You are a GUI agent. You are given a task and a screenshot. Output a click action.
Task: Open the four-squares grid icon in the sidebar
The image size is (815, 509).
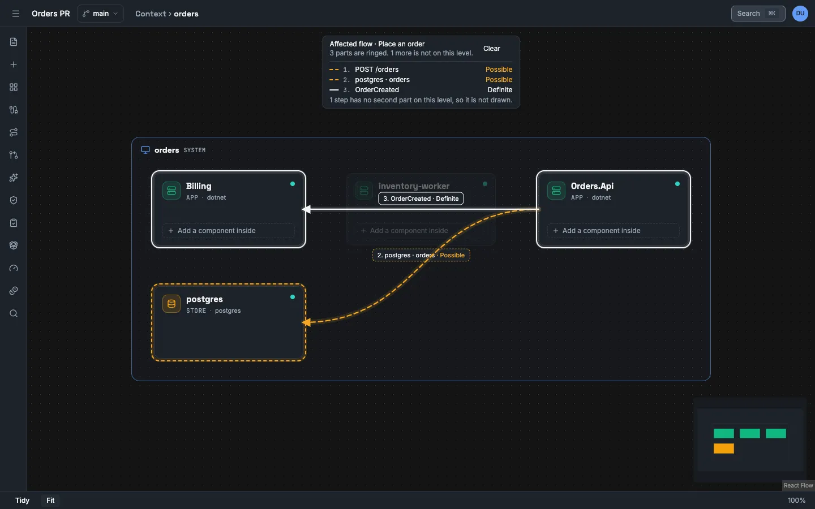pyautogui.click(x=14, y=87)
